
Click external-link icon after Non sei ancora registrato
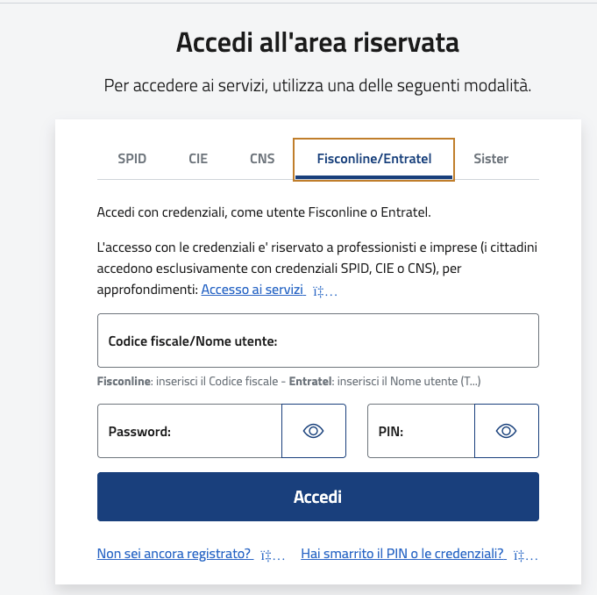tap(273, 556)
